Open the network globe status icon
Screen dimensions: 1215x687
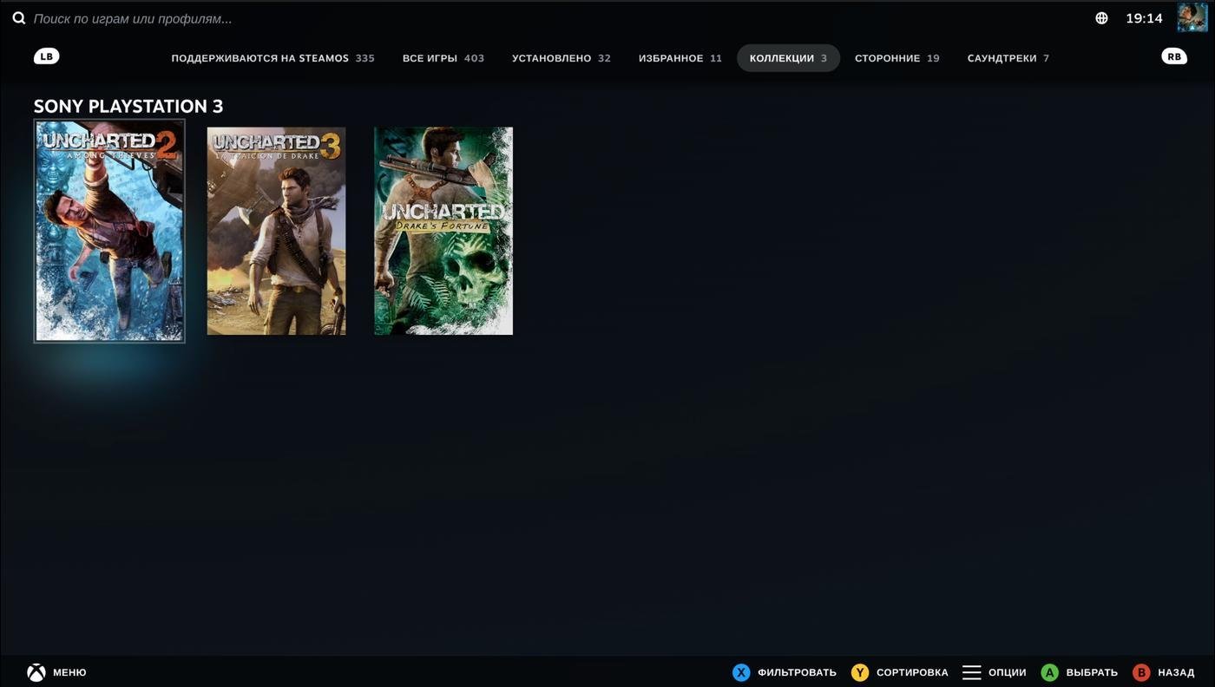(x=1101, y=18)
